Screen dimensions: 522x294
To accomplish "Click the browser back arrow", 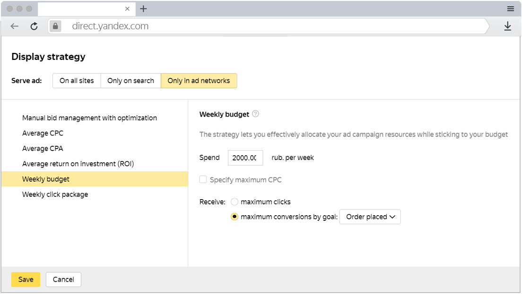I will pos(15,26).
